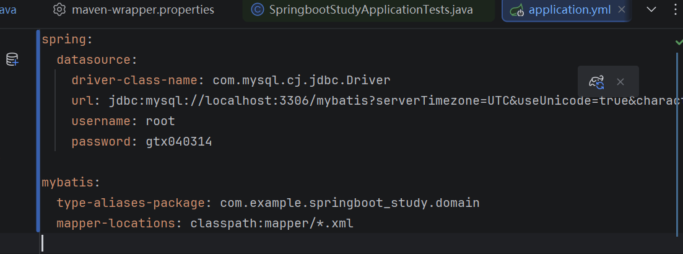Viewport: 683px width, 254px height.
Task: Click the green inspection checkmark
Action: click(679, 42)
